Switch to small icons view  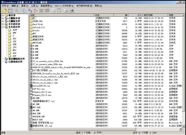tap(36, 11)
